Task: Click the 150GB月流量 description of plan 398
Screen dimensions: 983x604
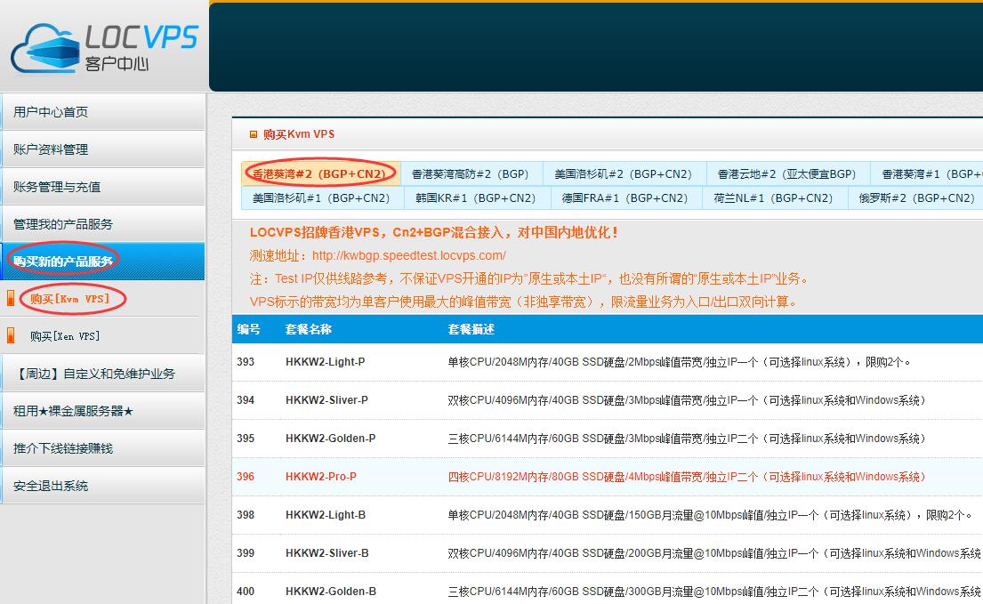Action: [x=710, y=515]
